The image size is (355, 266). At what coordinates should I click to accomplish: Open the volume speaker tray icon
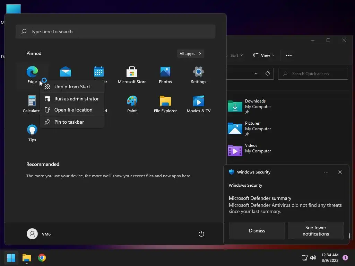tap(313, 258)
